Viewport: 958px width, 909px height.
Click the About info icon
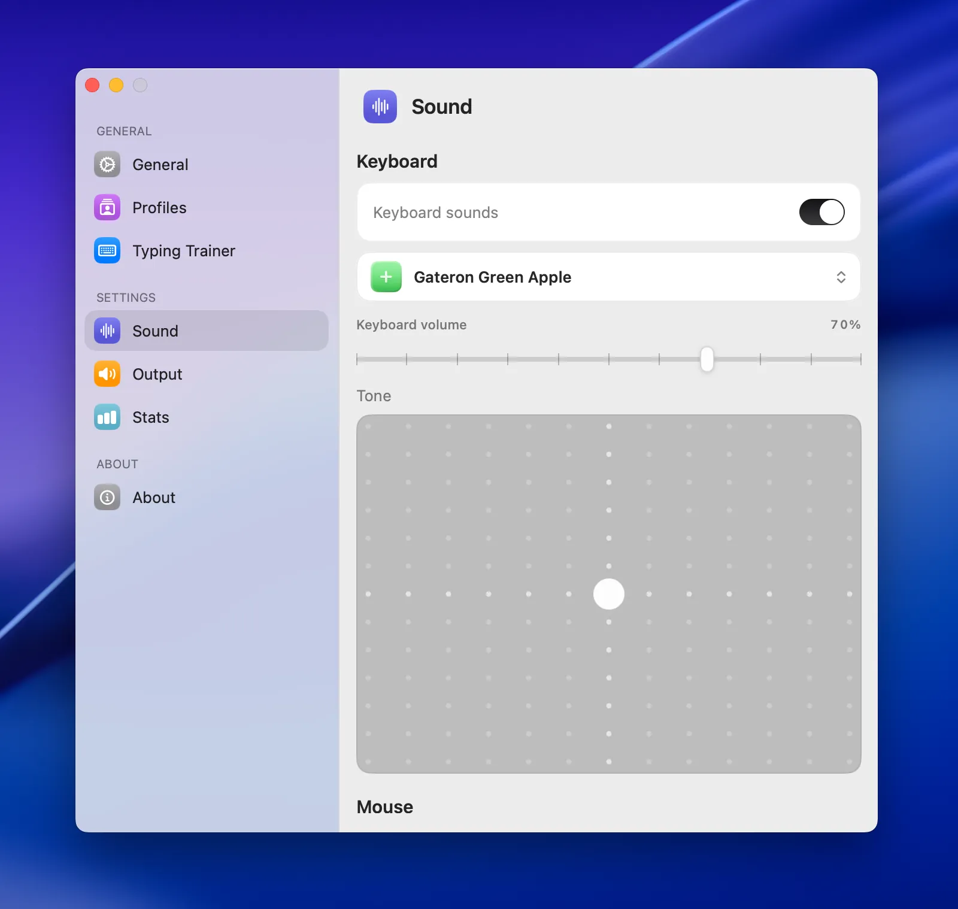click(x=107, y=498)
